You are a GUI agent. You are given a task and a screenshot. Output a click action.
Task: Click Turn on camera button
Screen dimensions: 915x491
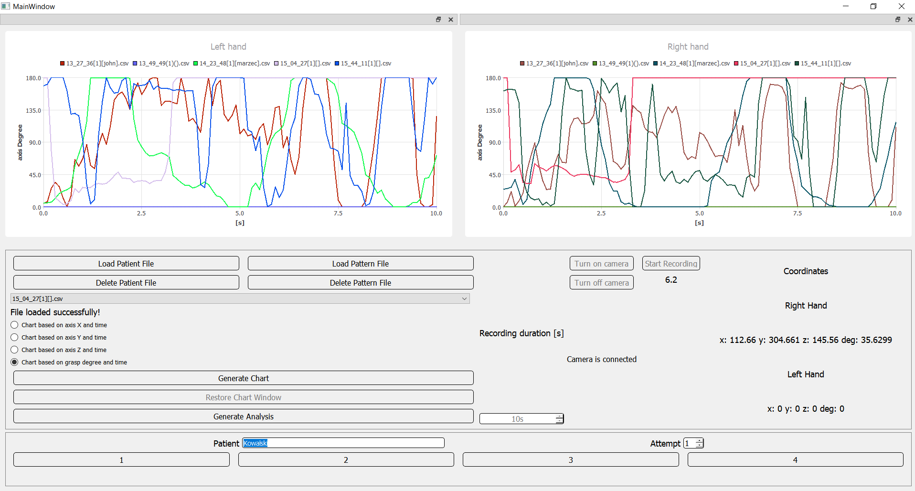[602, 264]
